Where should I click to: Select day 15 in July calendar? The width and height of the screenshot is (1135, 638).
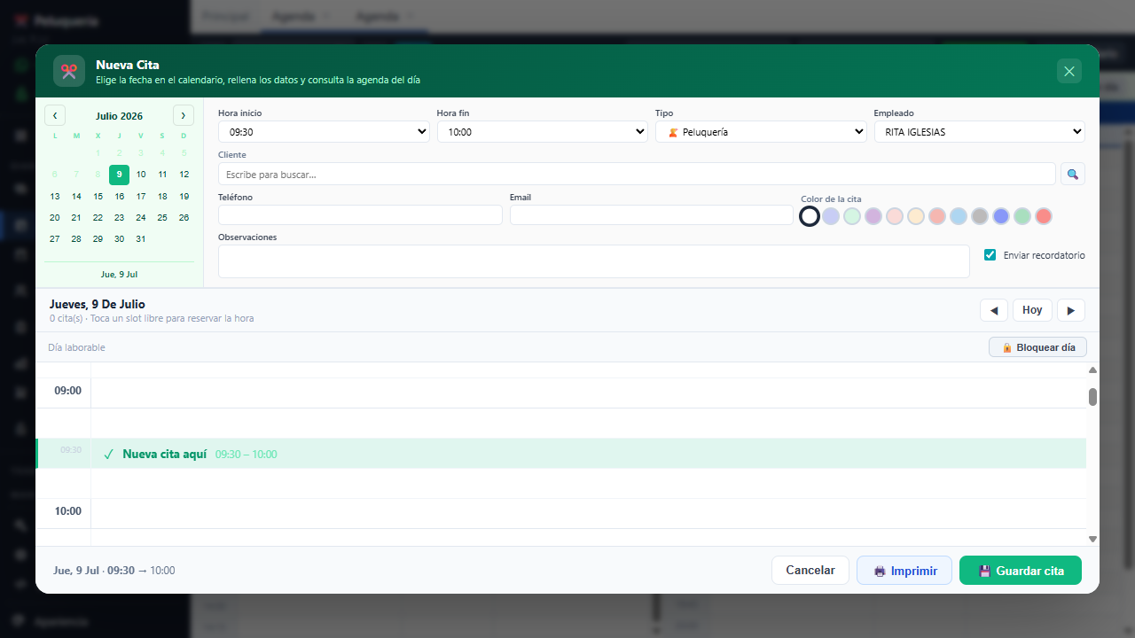(98, 197)
